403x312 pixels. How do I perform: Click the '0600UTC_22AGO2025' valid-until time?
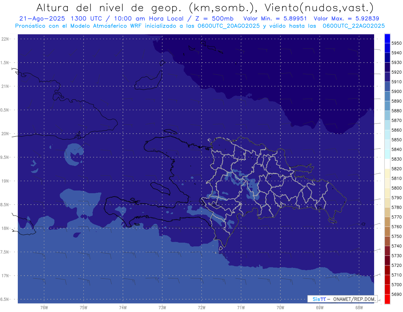click(x=354, y=26)
